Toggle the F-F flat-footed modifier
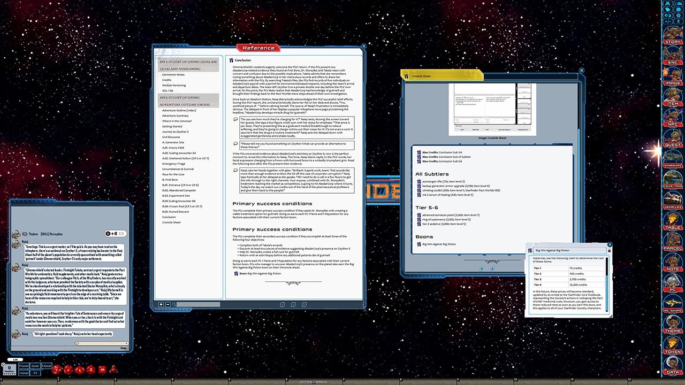This screenshot has width=685, height=385. pyautogui.click(x=36, y=373)
